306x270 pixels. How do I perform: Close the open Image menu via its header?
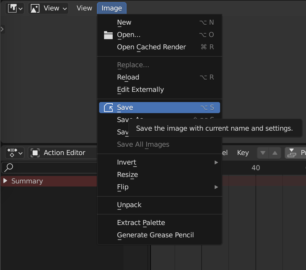click(112, 8)
